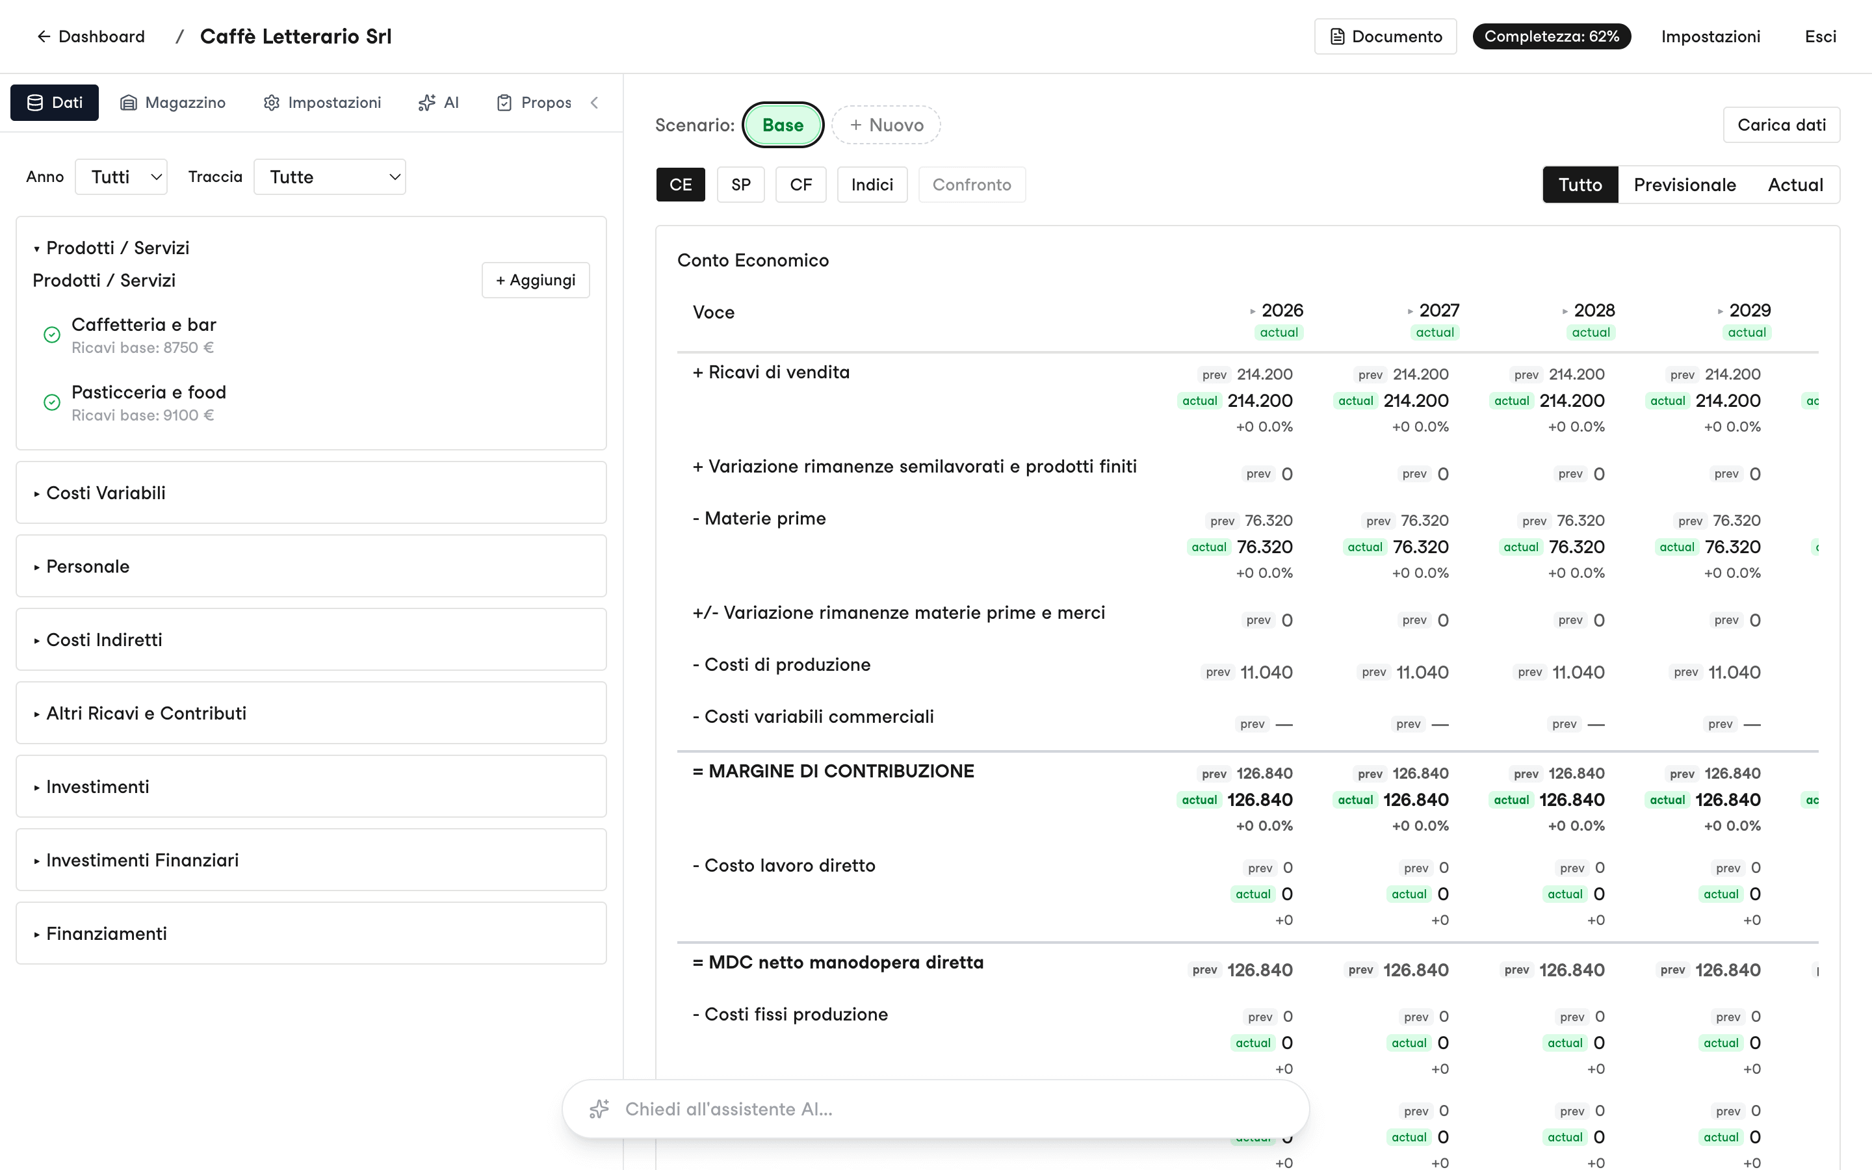Expand Altri Ricavi e Contributi section
The width and height of the screenshot is (1872, 1170).
point(311,712)
